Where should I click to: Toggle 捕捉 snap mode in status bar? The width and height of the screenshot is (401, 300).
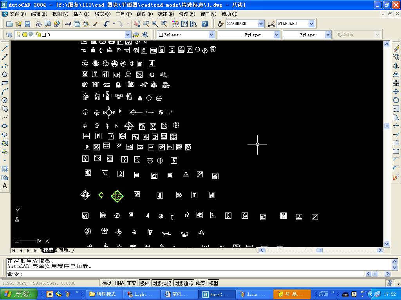[x=107, y=283]
